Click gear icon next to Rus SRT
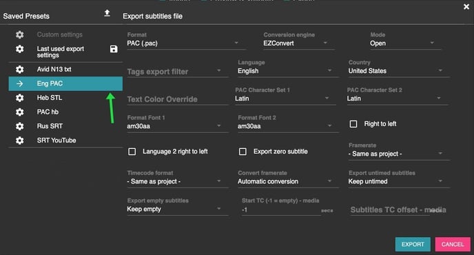474x255 pixels. [x=20, y=126]
